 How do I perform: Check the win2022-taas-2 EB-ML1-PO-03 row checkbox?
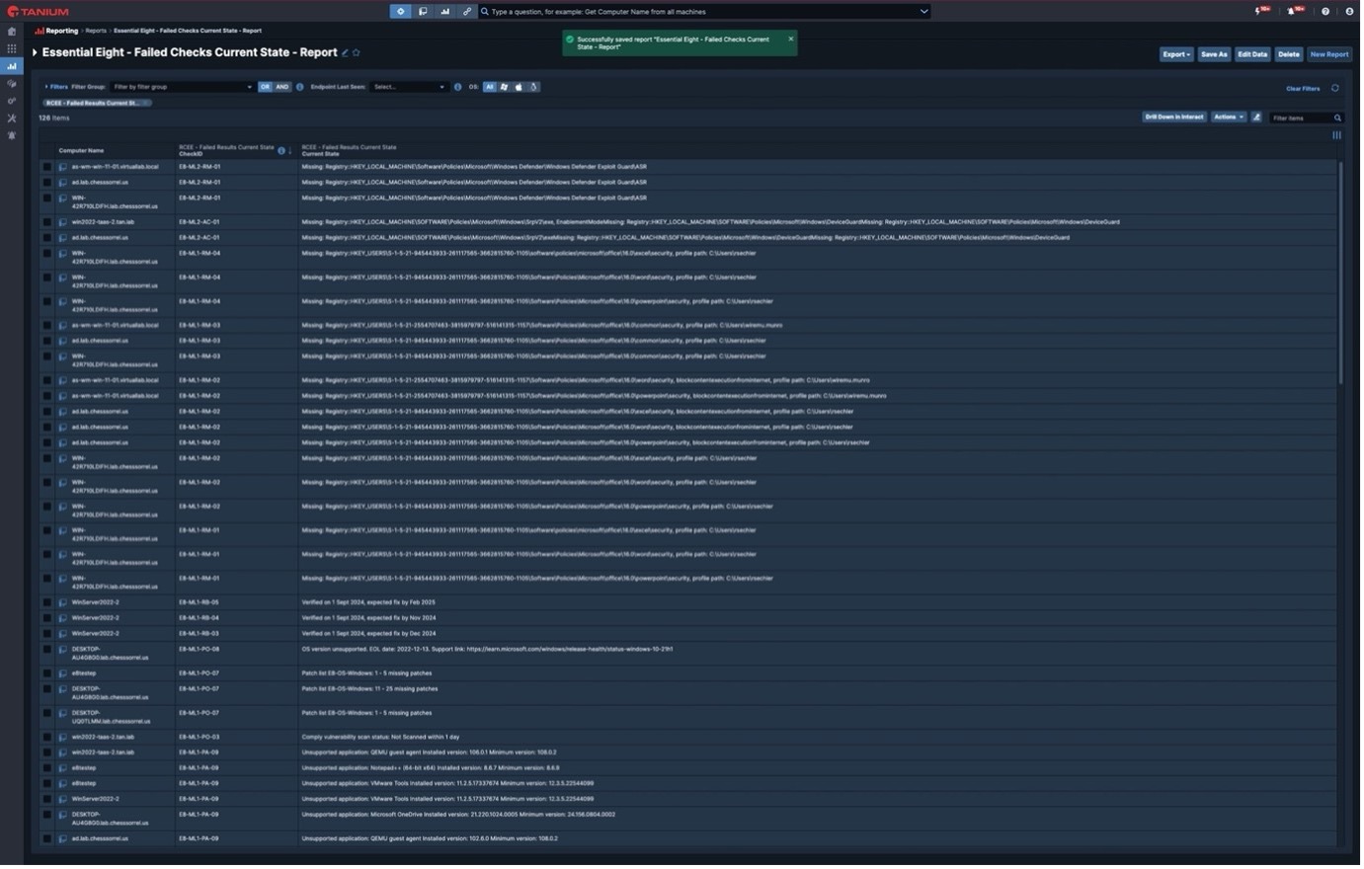coord(46,739)
